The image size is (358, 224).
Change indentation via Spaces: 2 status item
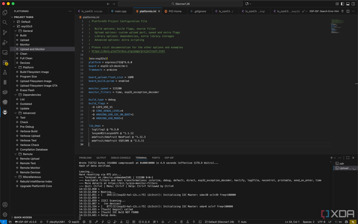[309, 222]
